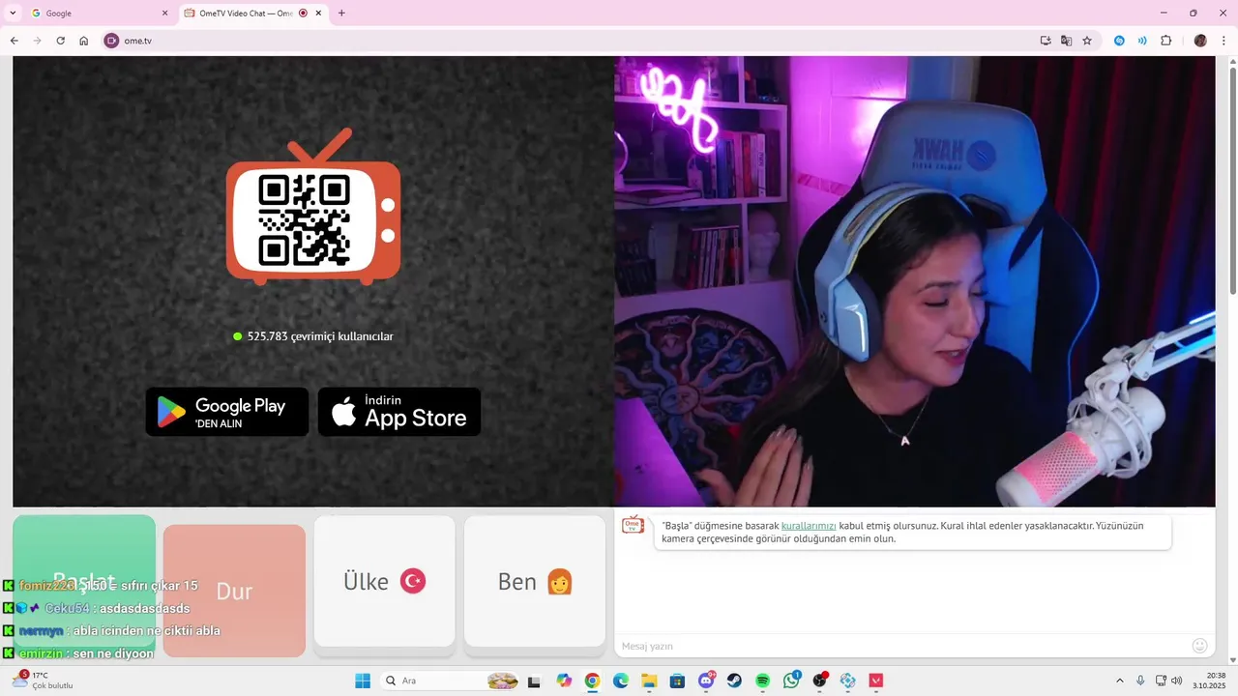The height and width of the screenshot is (696, 1238).
Task: Open Microsoft Store from taskbar
Action: tap(677, 681)
